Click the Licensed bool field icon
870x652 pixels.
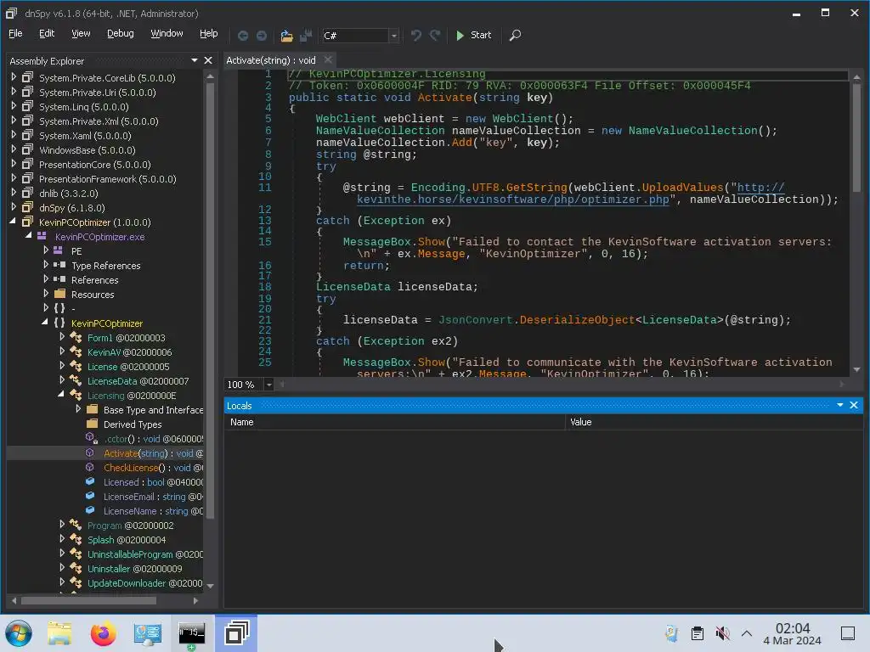[90, 481]
